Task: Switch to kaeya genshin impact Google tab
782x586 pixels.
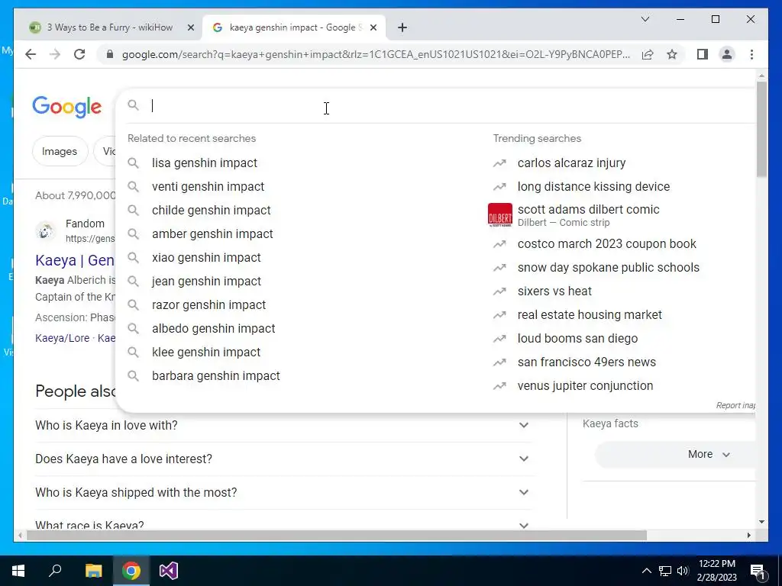Action: coord(296,27)
